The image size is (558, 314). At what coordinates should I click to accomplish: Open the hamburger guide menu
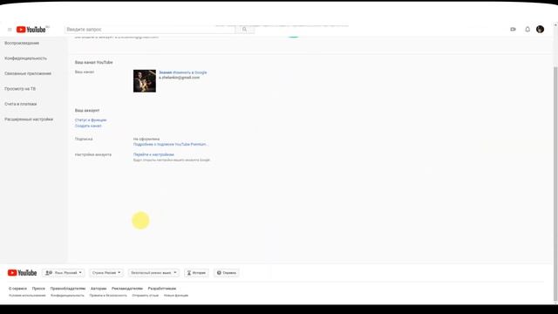pos(10,30)
